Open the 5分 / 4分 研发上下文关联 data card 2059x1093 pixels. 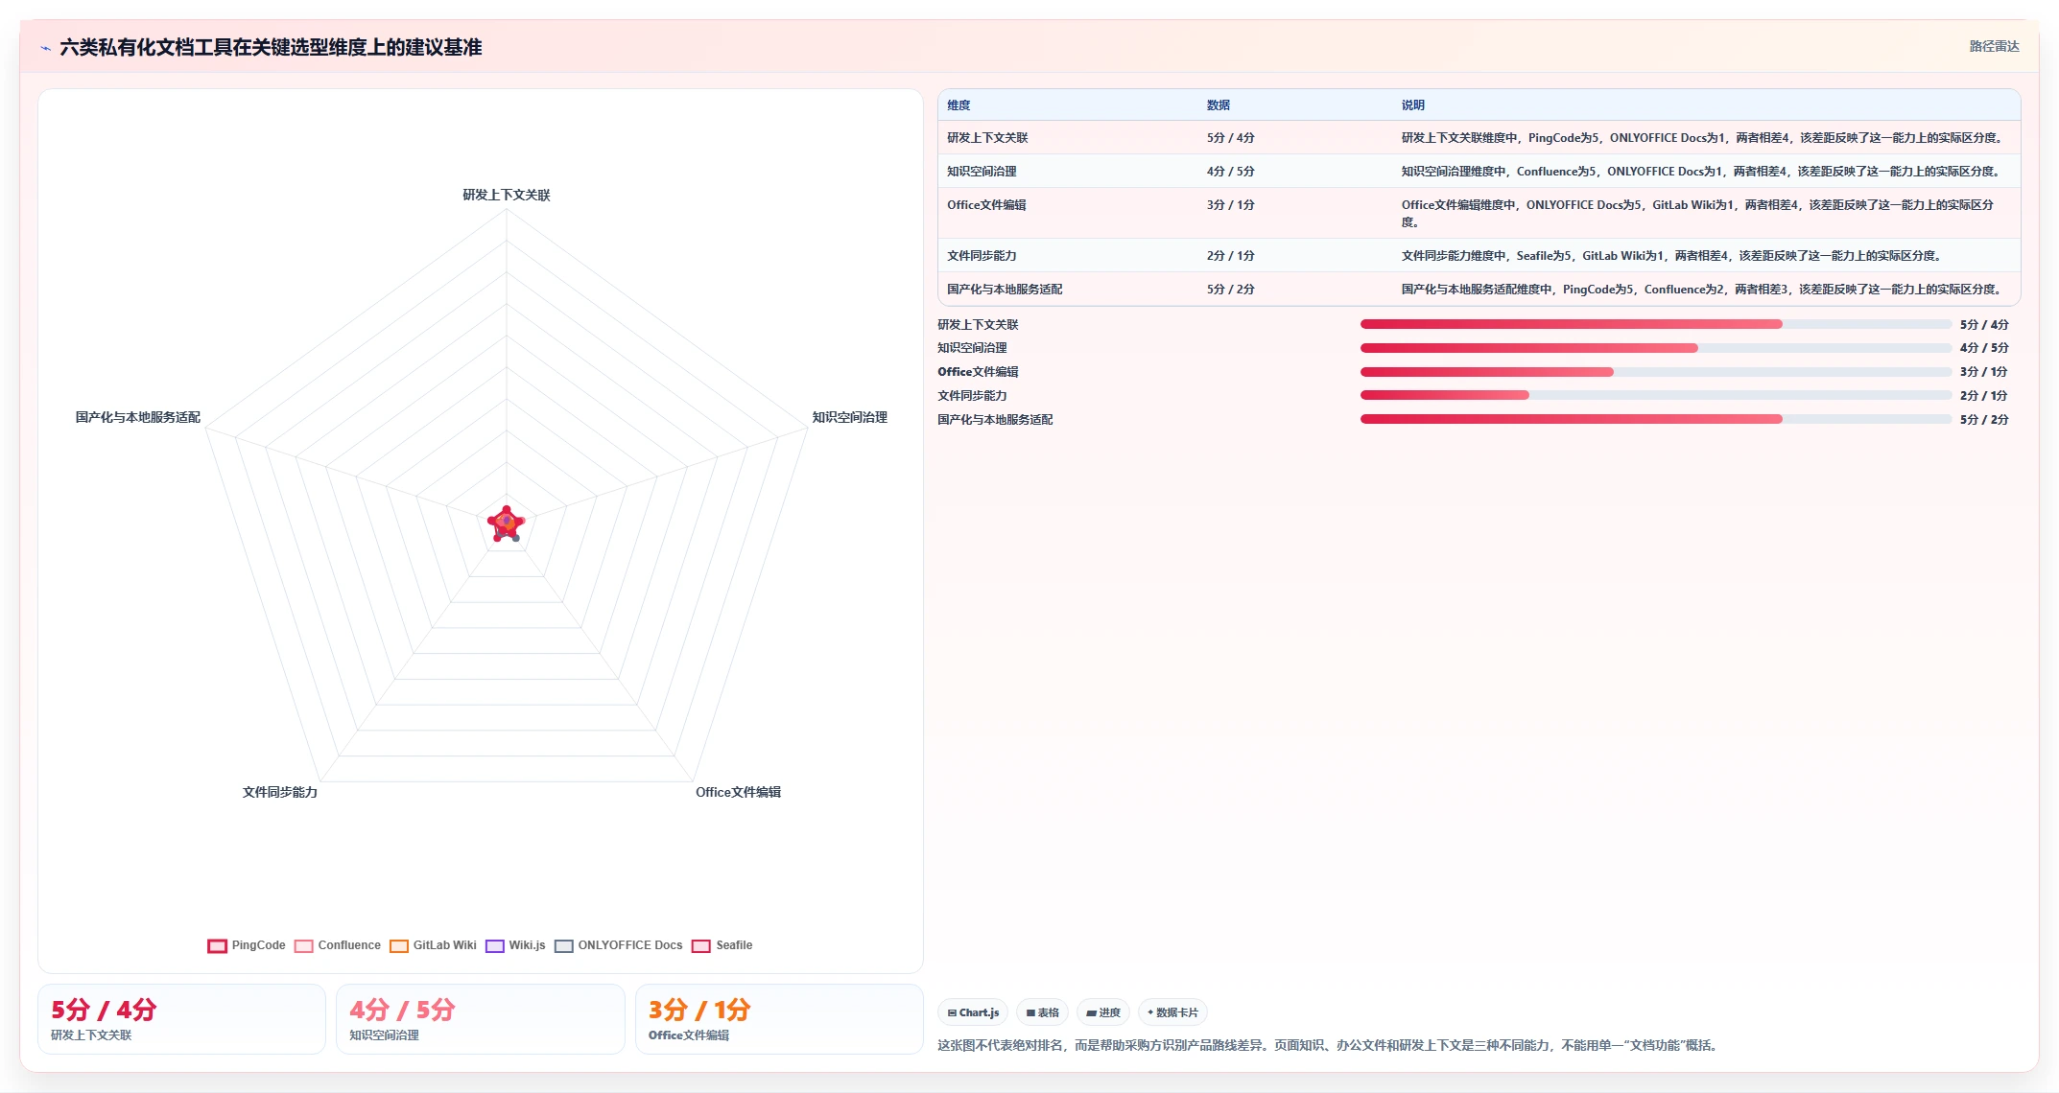pos(181,1019)
